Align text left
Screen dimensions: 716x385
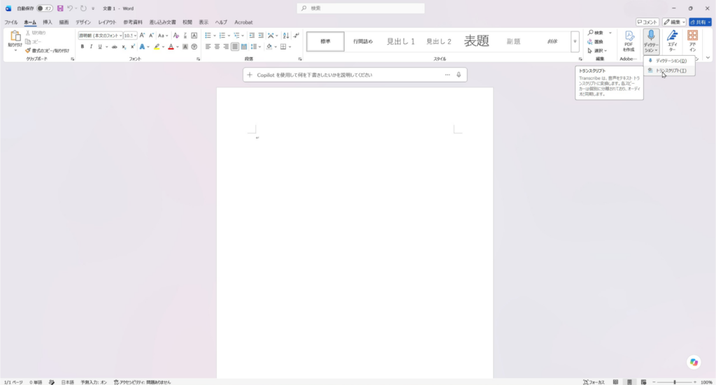(208, 47)
